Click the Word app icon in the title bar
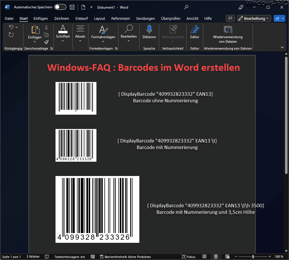 pos(7,7)
